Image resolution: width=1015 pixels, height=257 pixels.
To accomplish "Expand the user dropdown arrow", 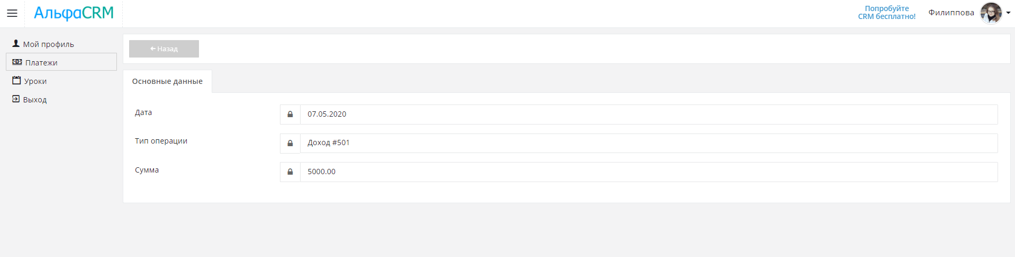I will coord(1008,13).
